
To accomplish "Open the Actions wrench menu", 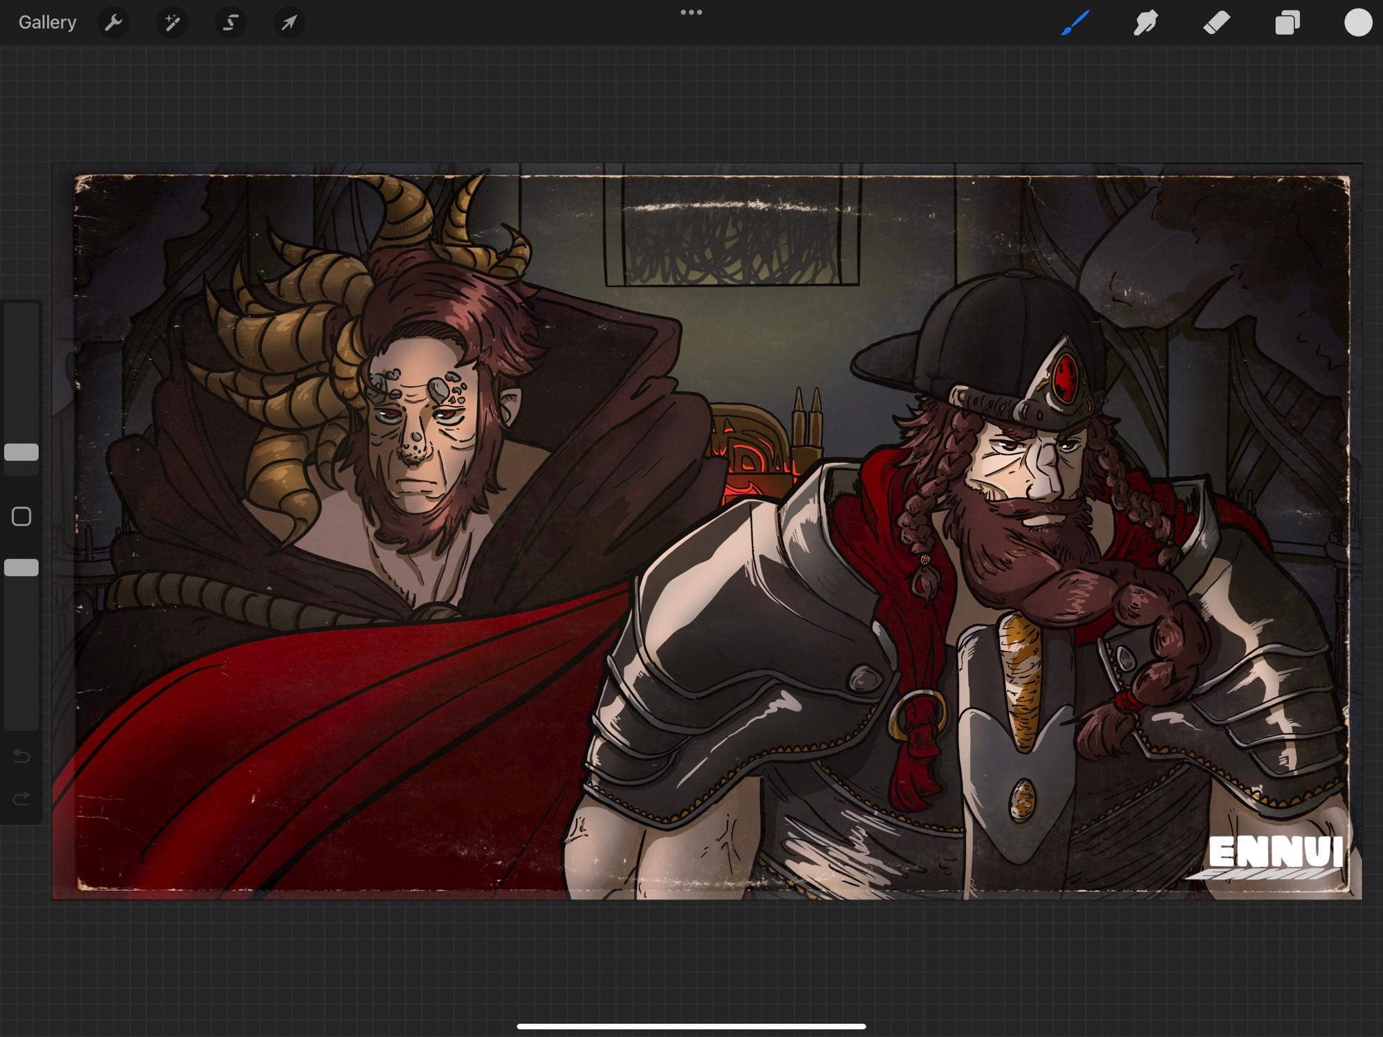I will pyautogui.click(x=113, y=23).
